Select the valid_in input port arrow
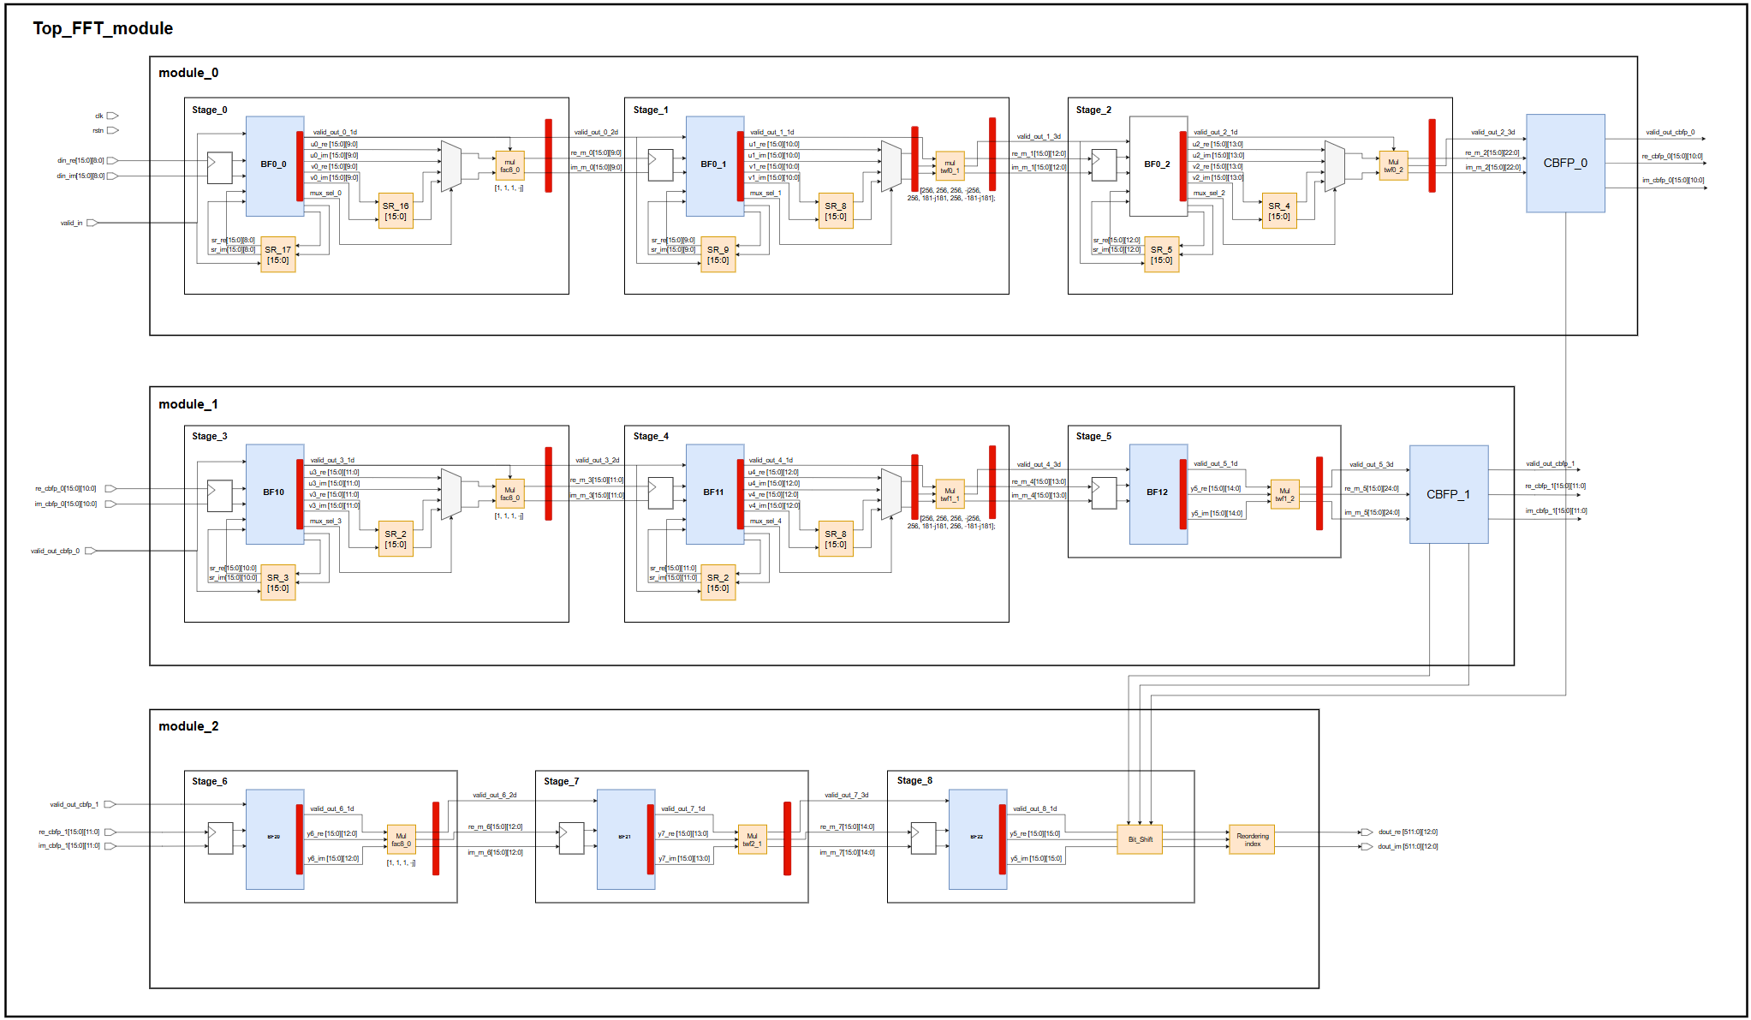The width and height of the screenshot is (1751, 1020). tap(92, 223)
